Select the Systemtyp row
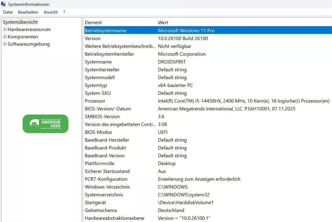 [x=208, y=85]
